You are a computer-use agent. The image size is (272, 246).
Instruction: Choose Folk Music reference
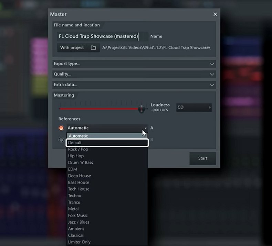(107, 215)
